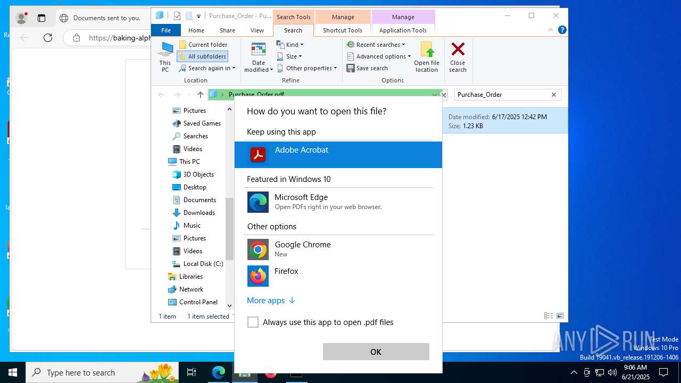Open notification center icon
The image size is (681, 383).
point(663,372)
